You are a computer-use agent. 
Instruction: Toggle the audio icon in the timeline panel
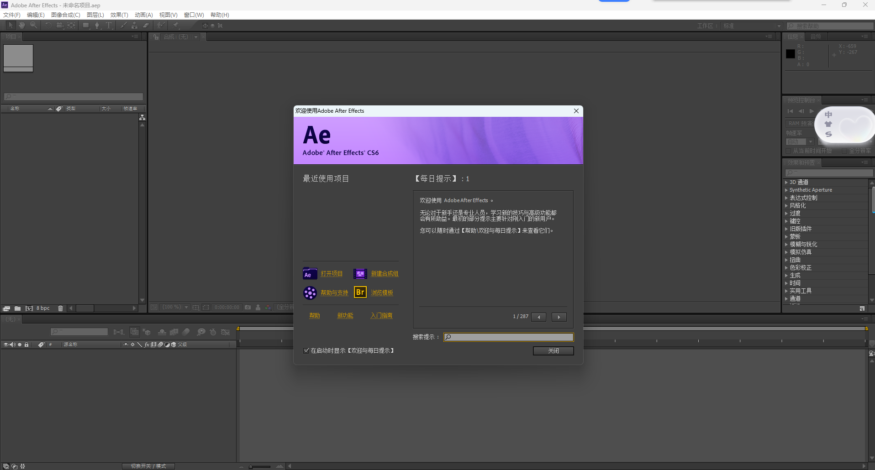[x=12, y=345]
